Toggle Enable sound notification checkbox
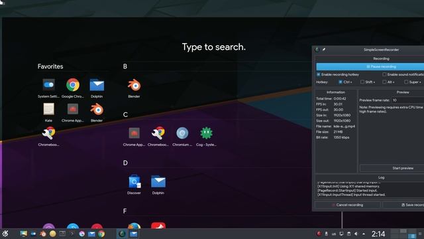 click(384, 74)
